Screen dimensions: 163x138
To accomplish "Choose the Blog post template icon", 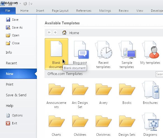I will pyautogui.click(x=81, y=50).
